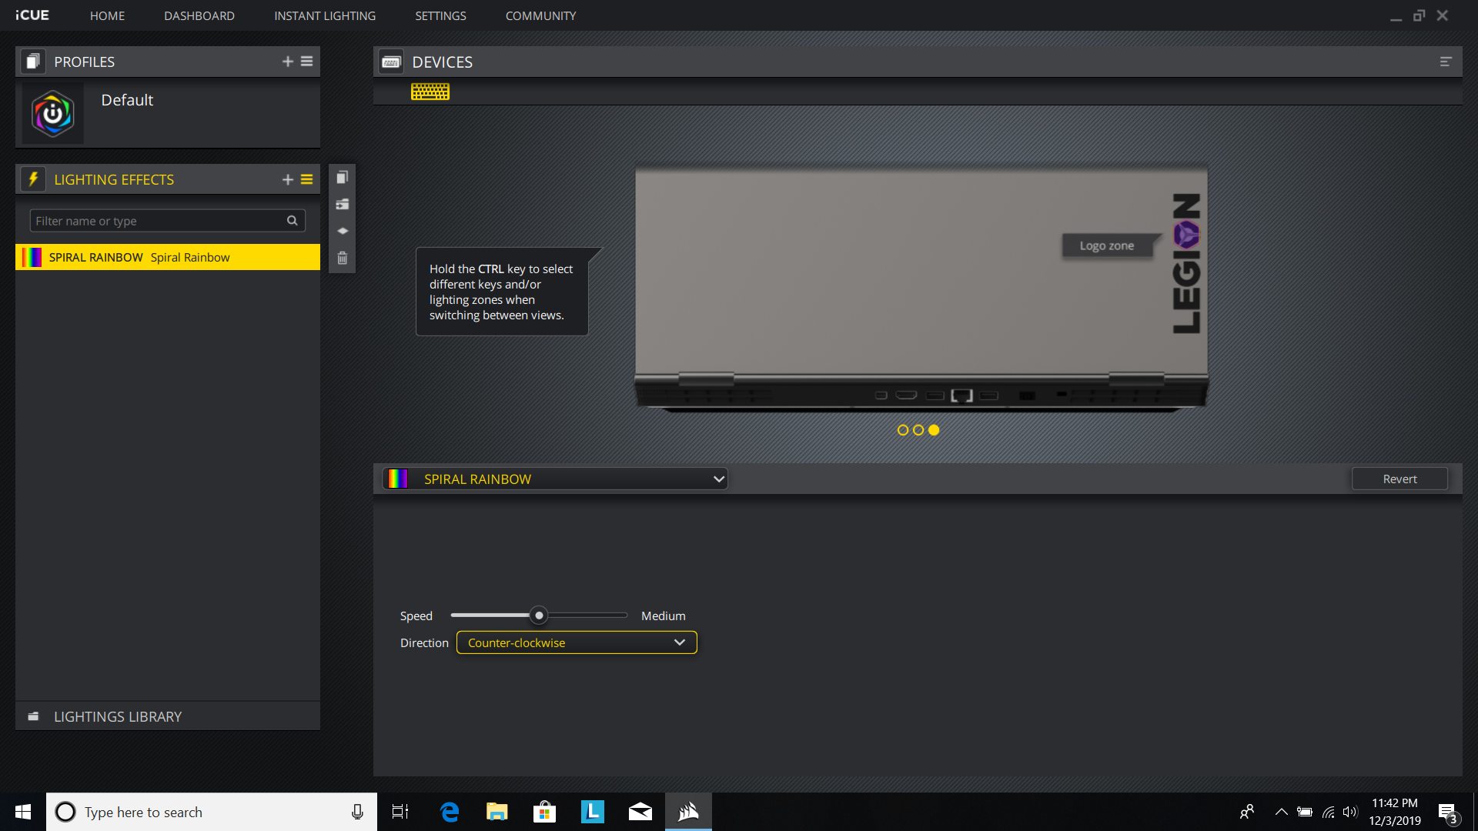
Task: Open the Devices panel options menu
Action: pos(1446,62)
